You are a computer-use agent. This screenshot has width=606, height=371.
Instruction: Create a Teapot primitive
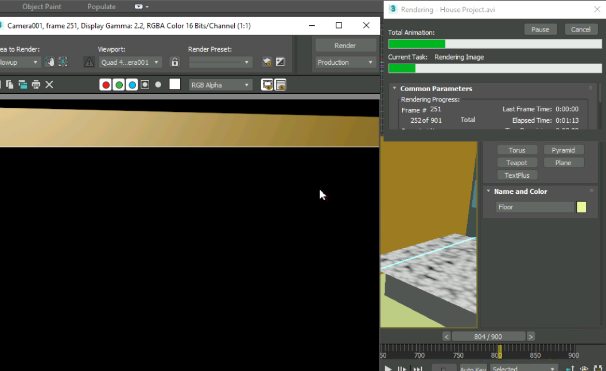517,162
